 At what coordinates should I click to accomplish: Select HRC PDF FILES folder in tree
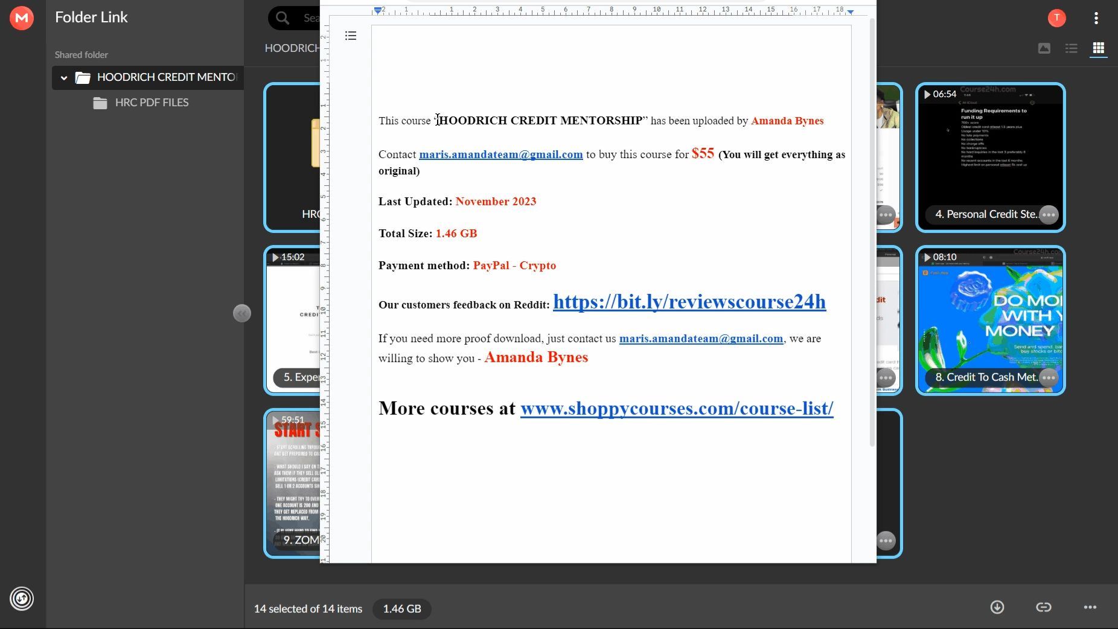pos(152,103)
